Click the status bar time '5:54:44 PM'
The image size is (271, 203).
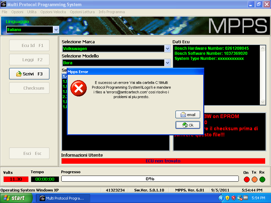coord(252,190)
